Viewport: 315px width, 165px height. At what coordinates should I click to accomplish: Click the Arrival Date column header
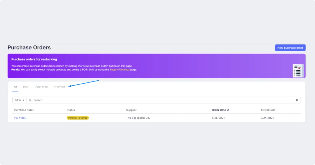point(268,110)
